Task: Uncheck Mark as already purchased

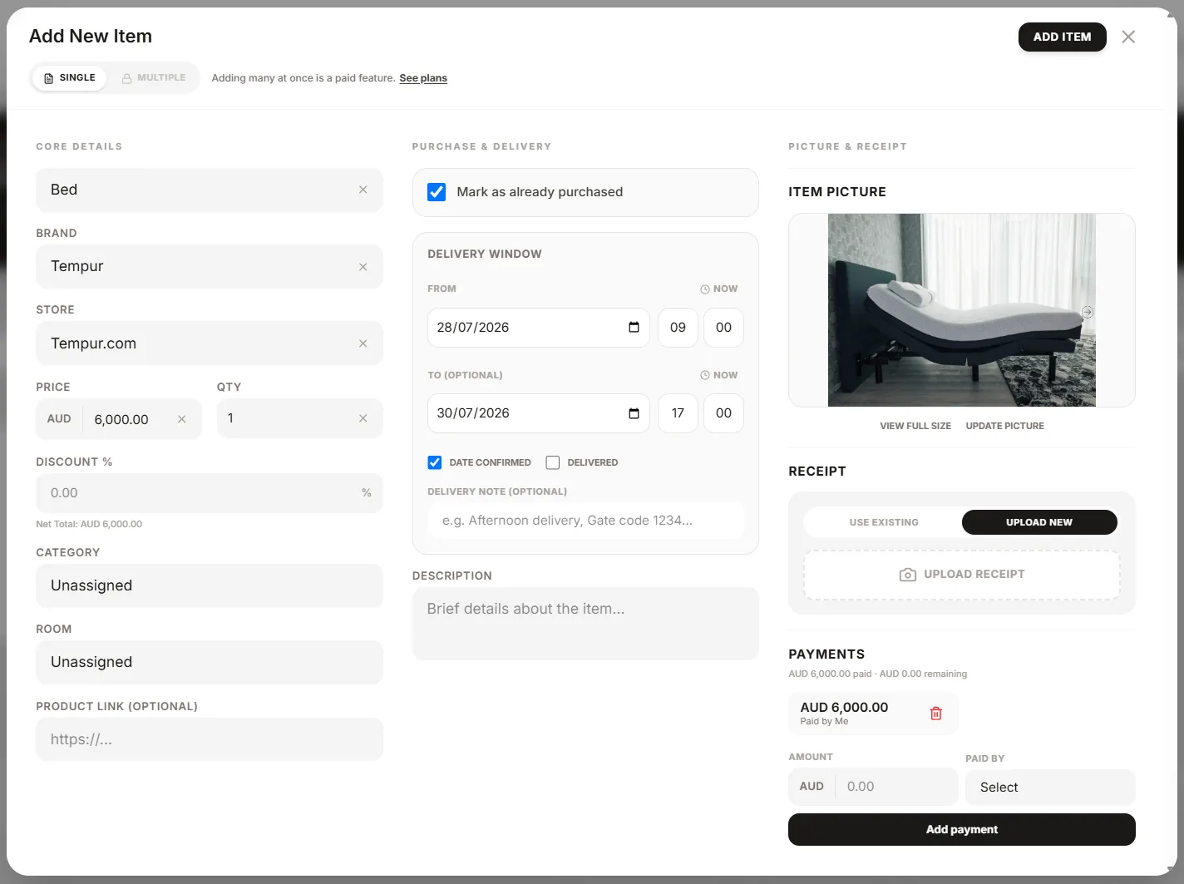Action: 437,192
